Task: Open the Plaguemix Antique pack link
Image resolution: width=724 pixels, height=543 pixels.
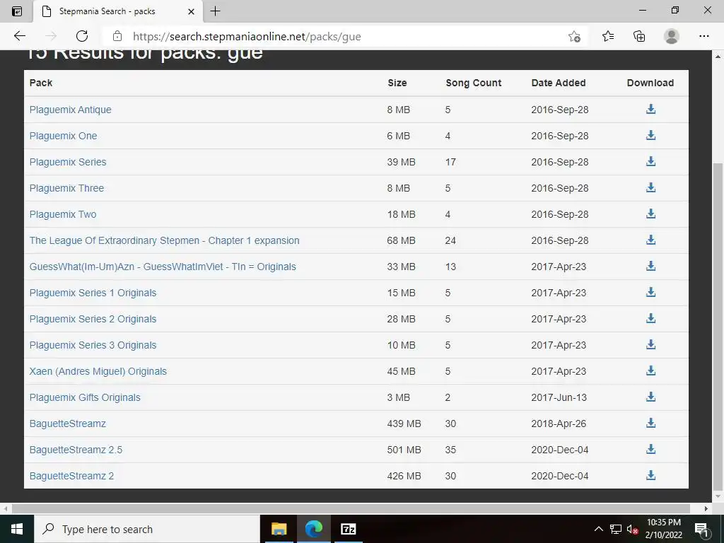Action: coord(70,110)
